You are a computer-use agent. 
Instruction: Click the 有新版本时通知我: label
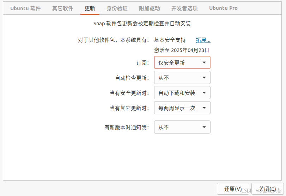tap(127, 128)
